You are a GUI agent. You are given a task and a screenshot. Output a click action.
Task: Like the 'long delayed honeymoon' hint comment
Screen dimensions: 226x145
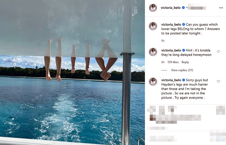pyautogui.click(x=218, y=52)
